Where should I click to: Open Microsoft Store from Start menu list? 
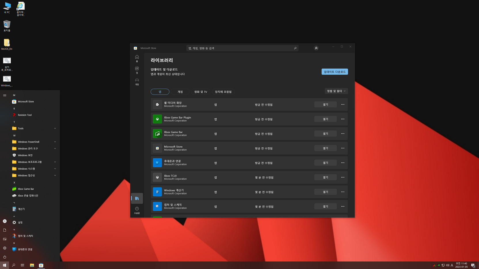34,101
